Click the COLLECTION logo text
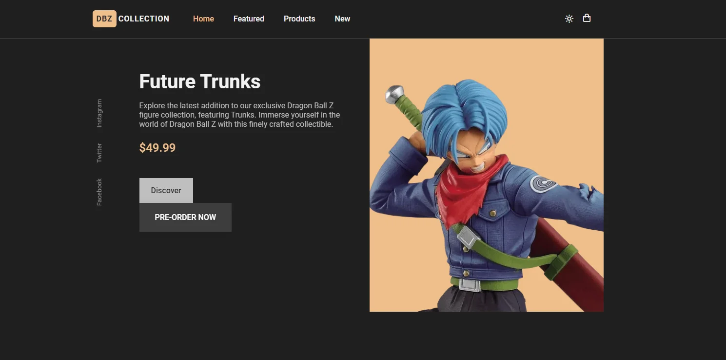 pyautogui.click(x=144, y=19)
